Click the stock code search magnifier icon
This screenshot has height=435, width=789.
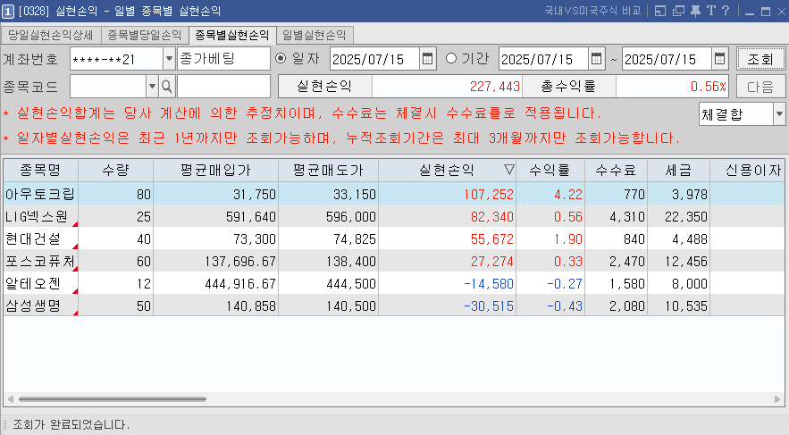click(166, 86)
